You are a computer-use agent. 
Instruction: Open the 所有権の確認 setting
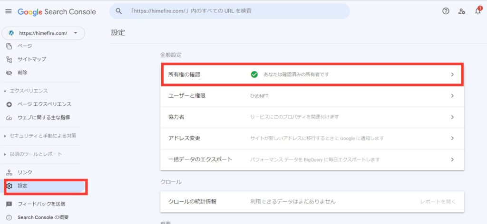(312, 75)
